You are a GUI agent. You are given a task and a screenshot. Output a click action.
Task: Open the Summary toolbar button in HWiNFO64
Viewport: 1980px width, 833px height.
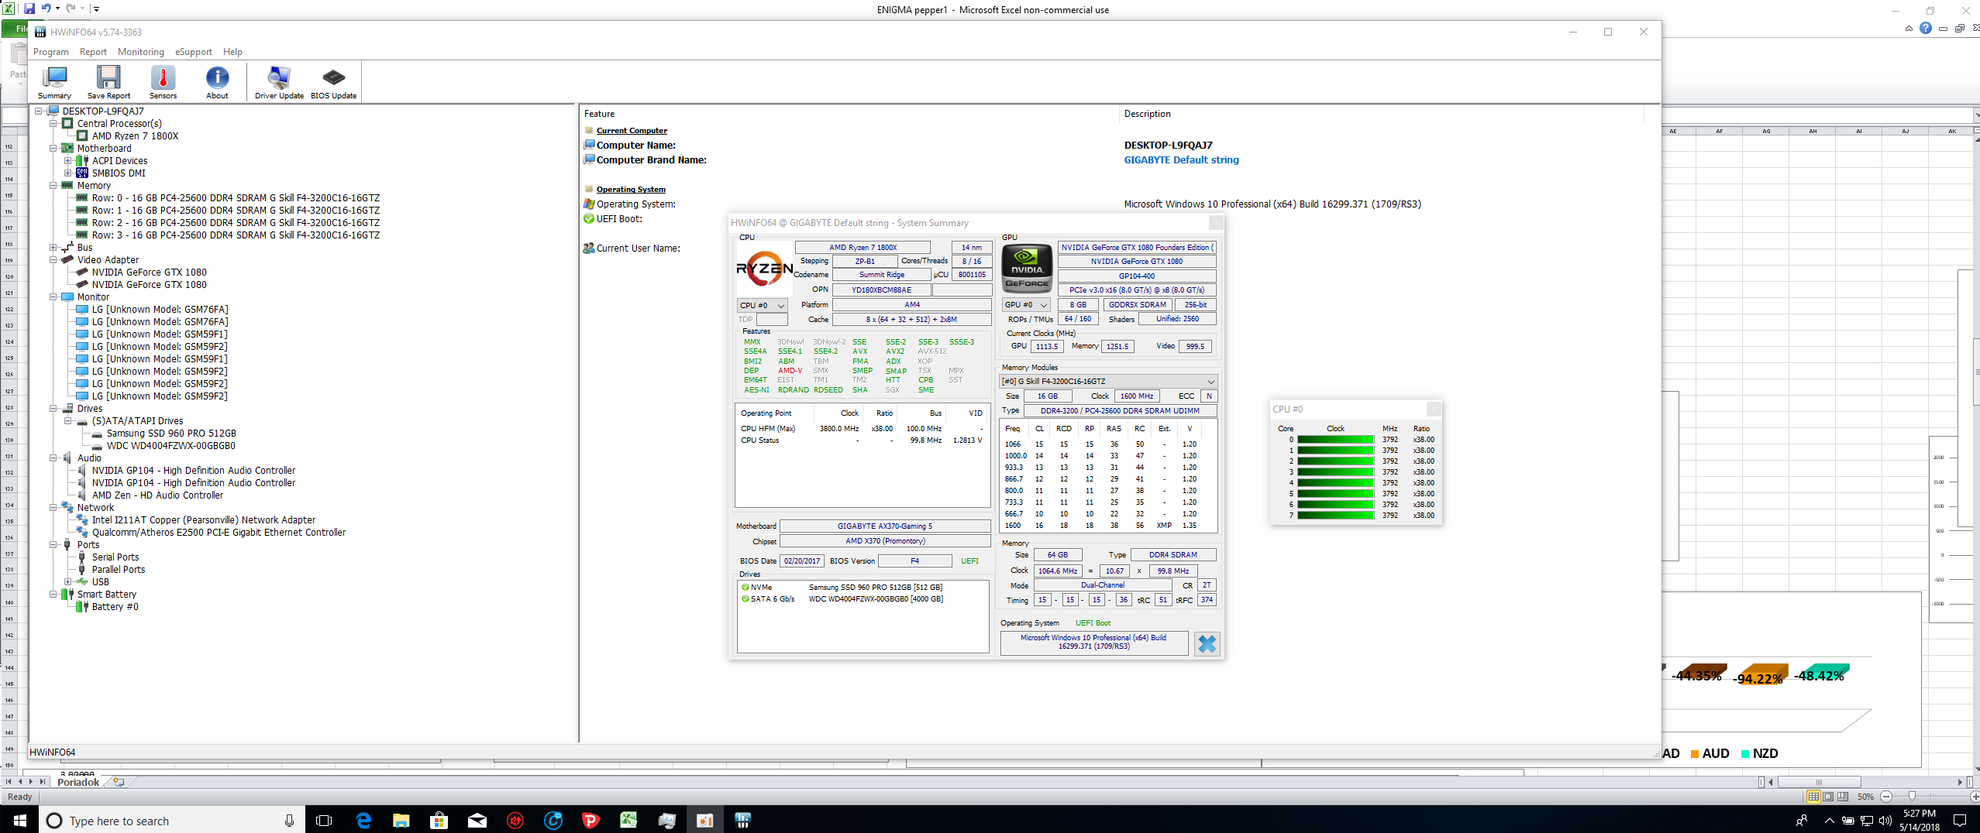54,82
